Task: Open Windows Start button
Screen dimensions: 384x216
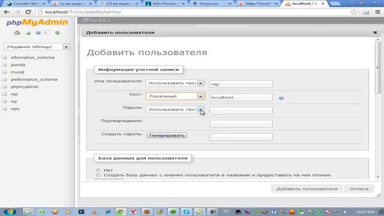Action: 10,212
